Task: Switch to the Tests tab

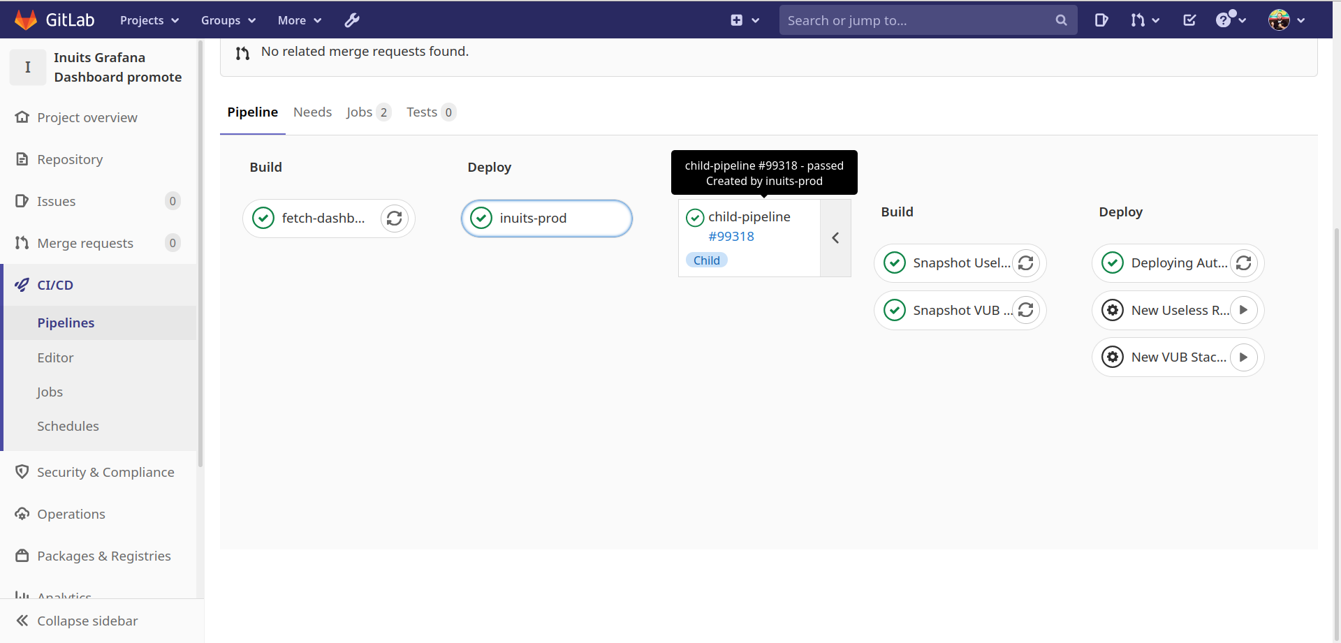Action: 431,112
